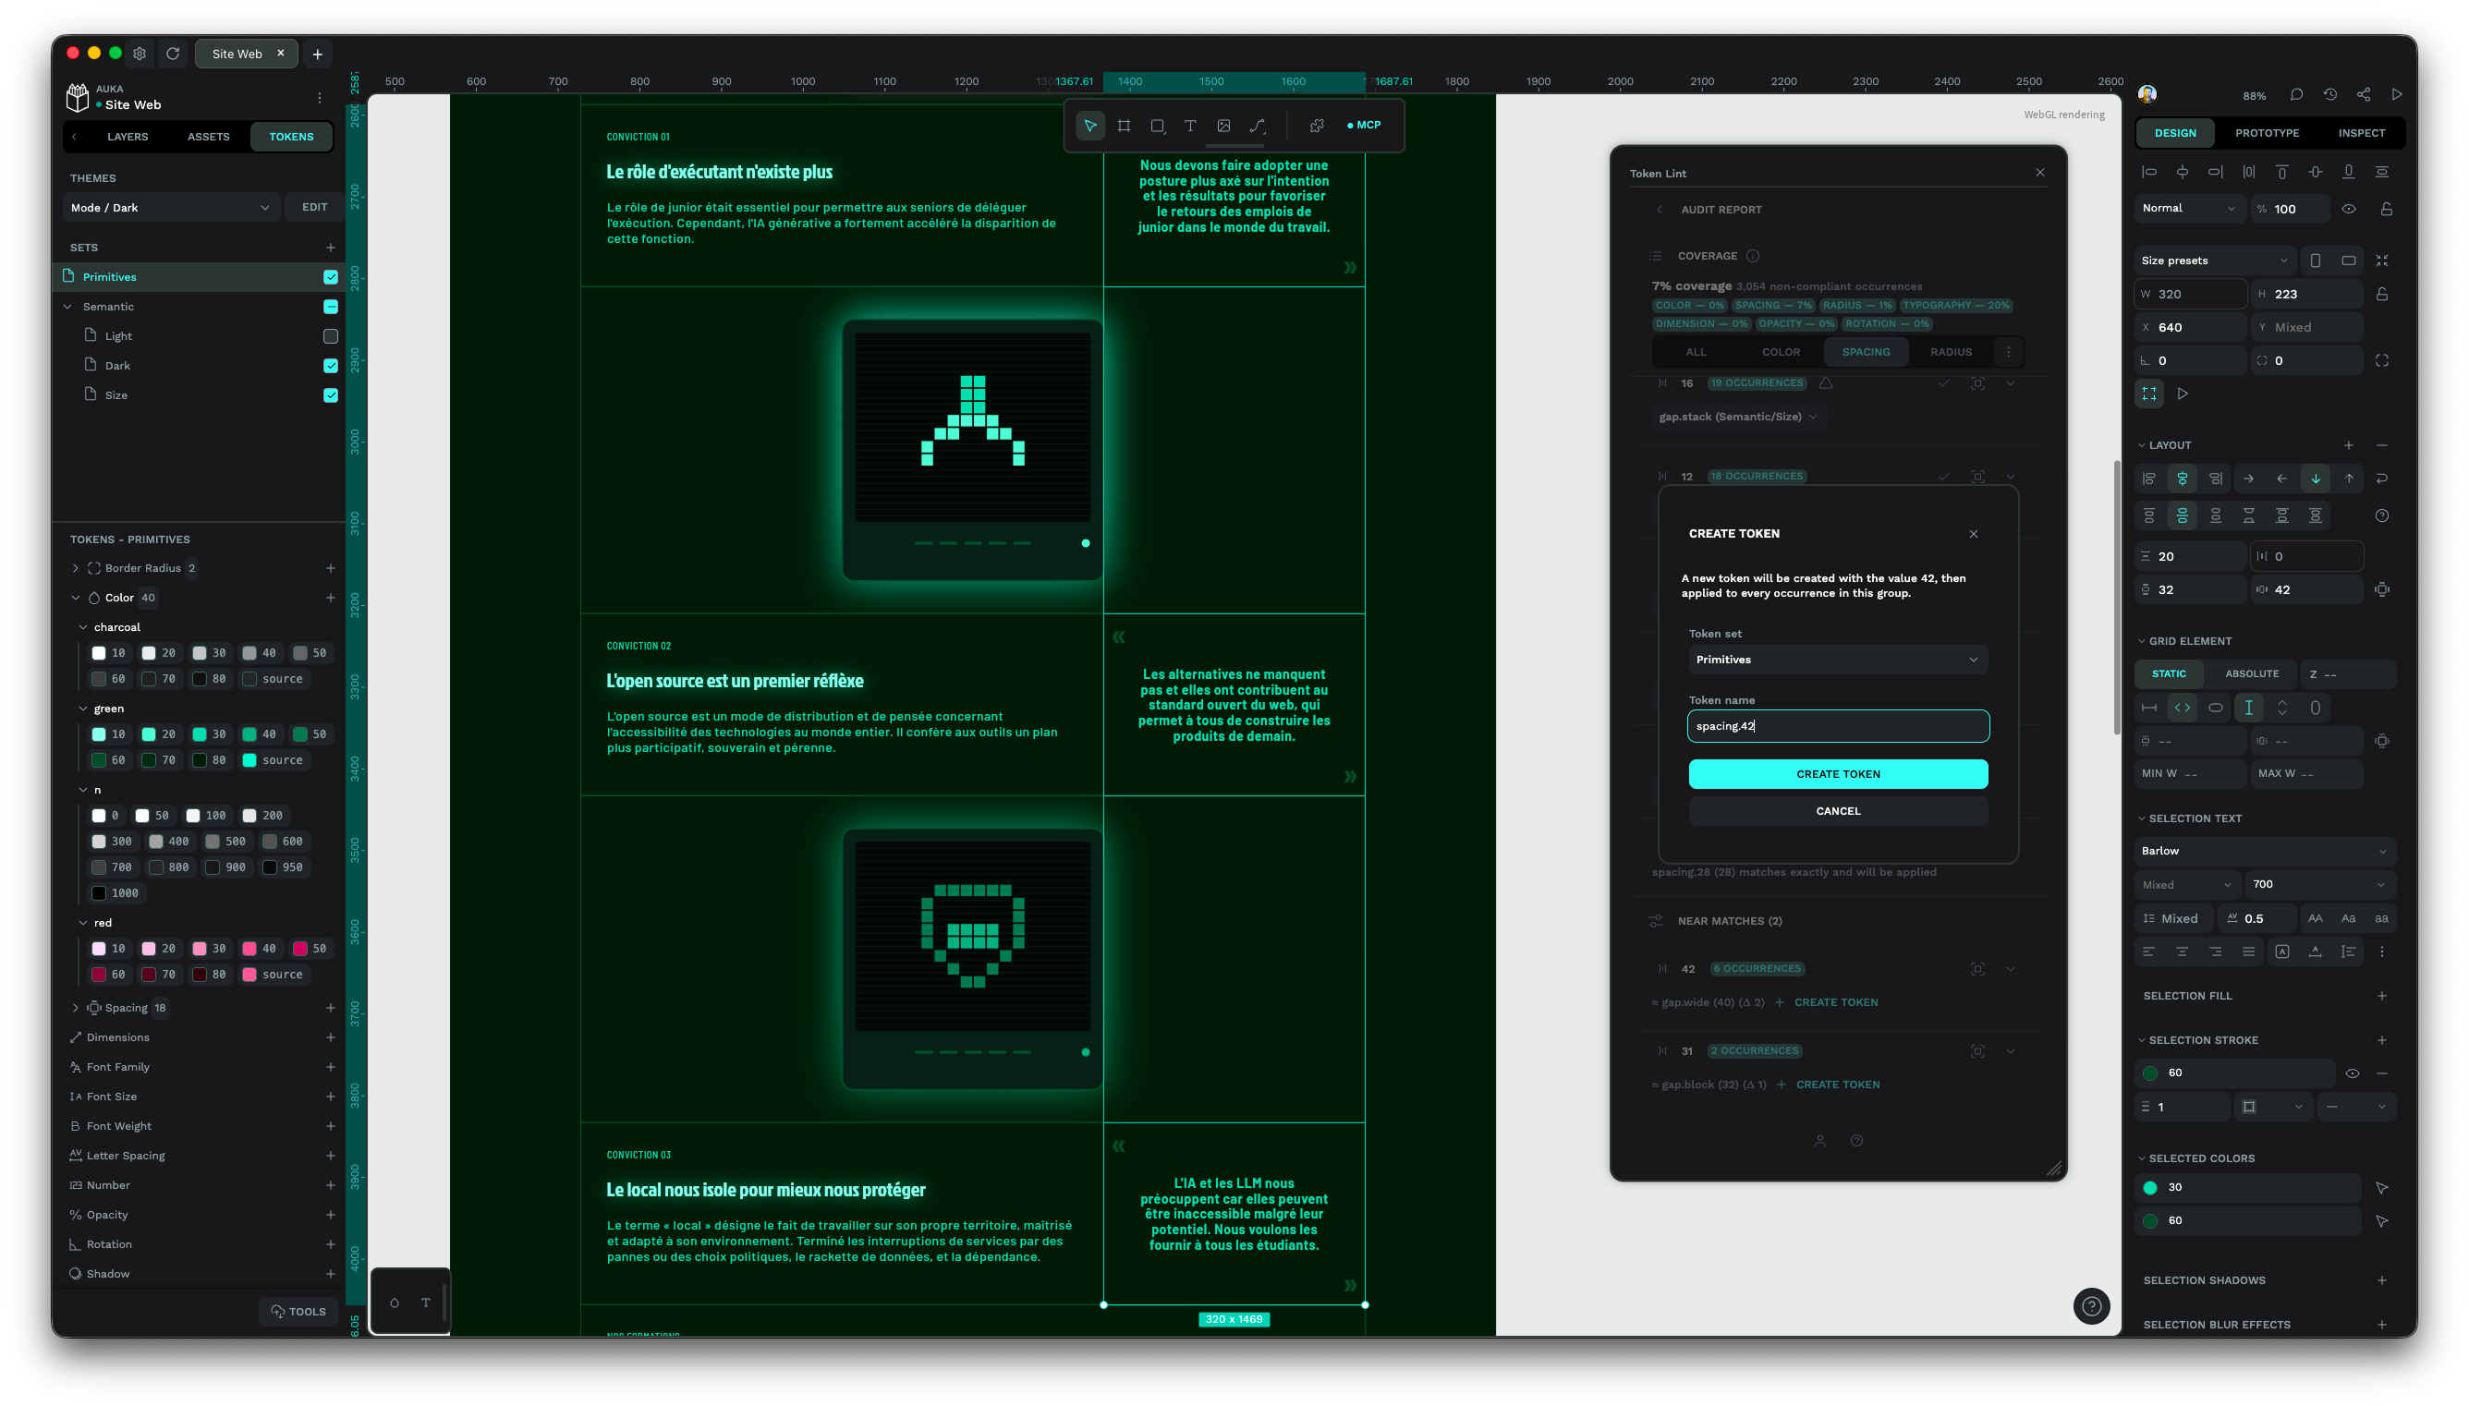The width and height of the screenshot is (2469, 1406).
Task: Open the Token set Primitives dropdown
Action: [1838, 660]
